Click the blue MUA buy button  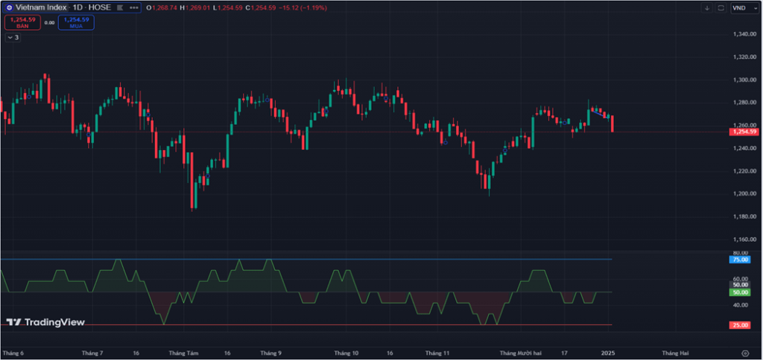tap(76, 22)
